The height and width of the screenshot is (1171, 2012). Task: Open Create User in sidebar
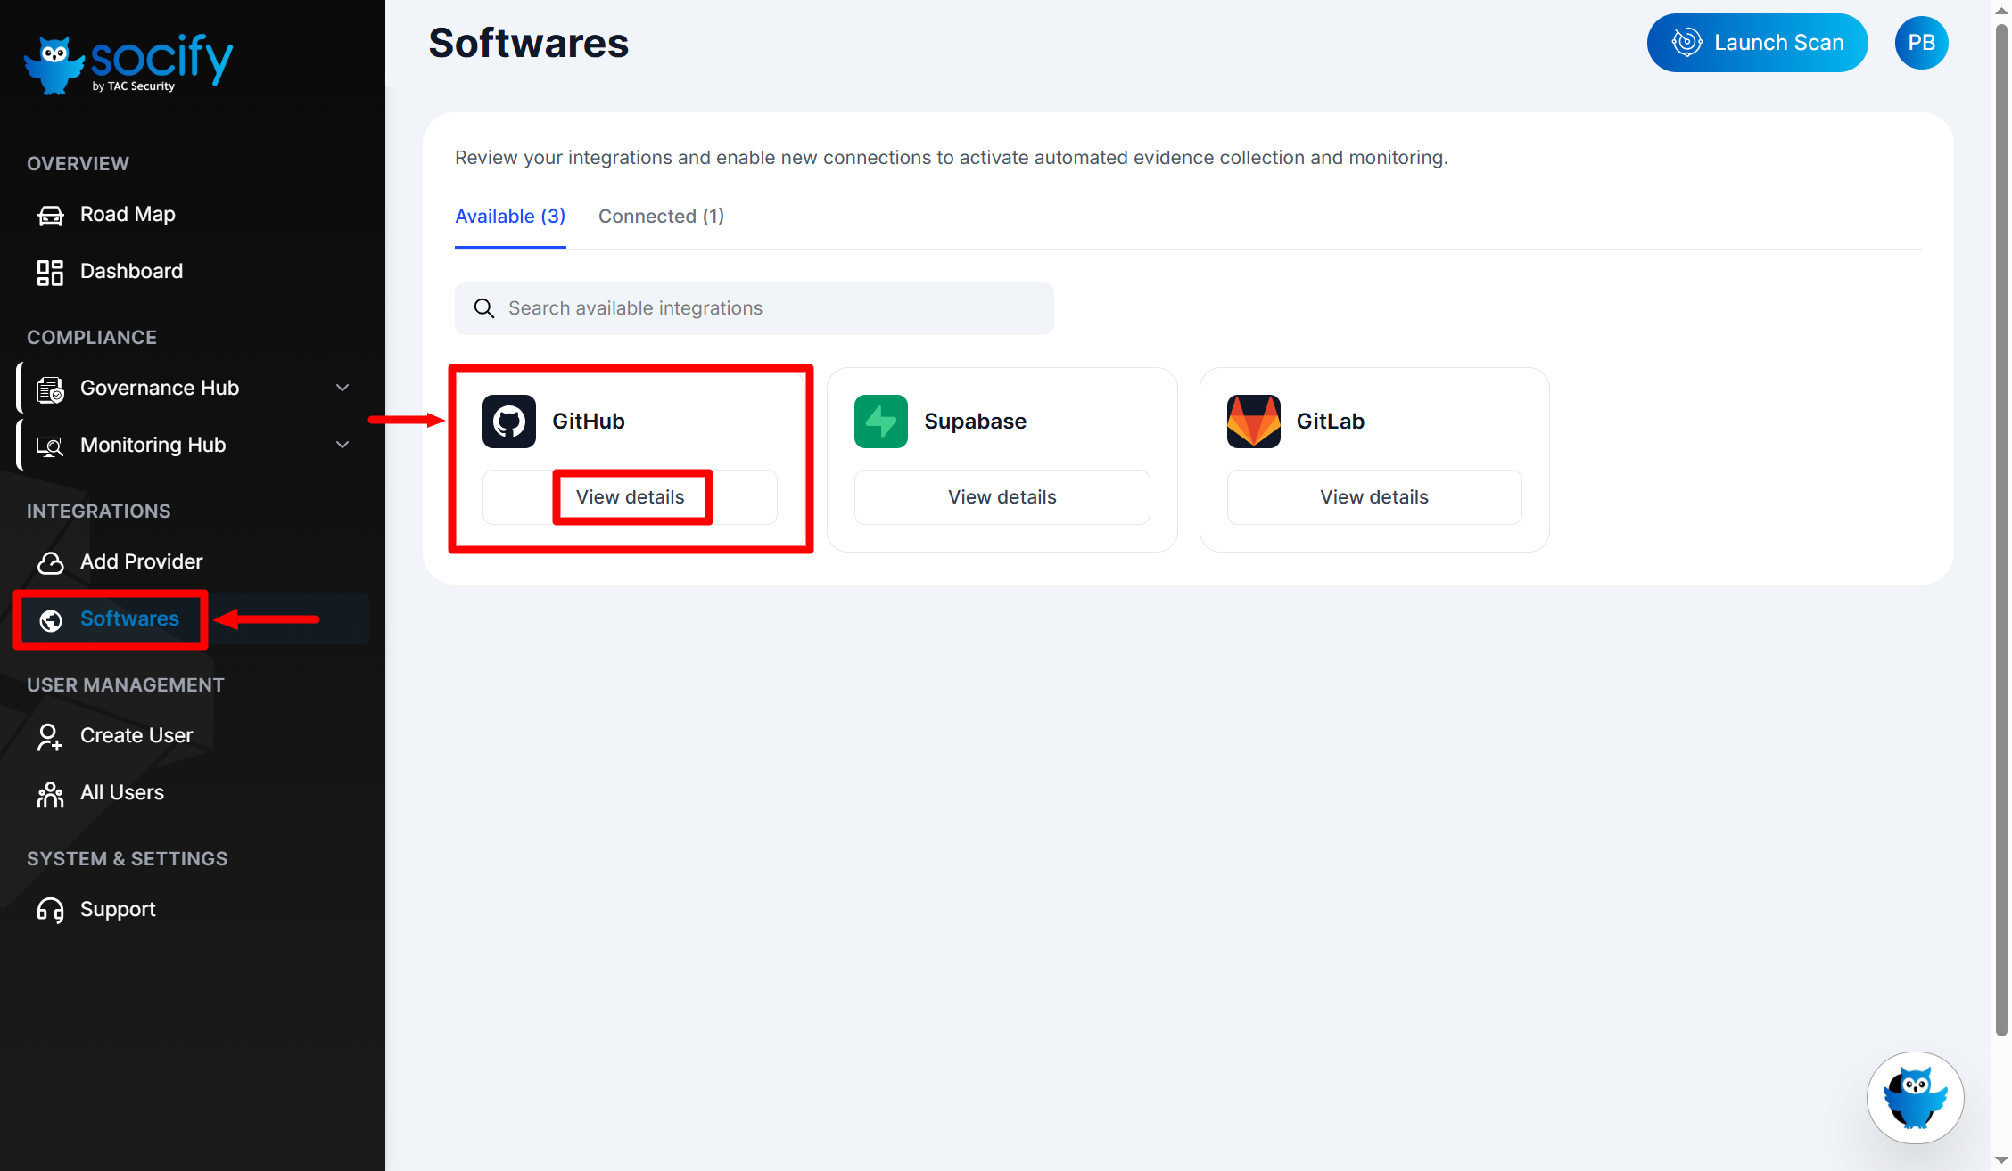click(x=136, y=736)
